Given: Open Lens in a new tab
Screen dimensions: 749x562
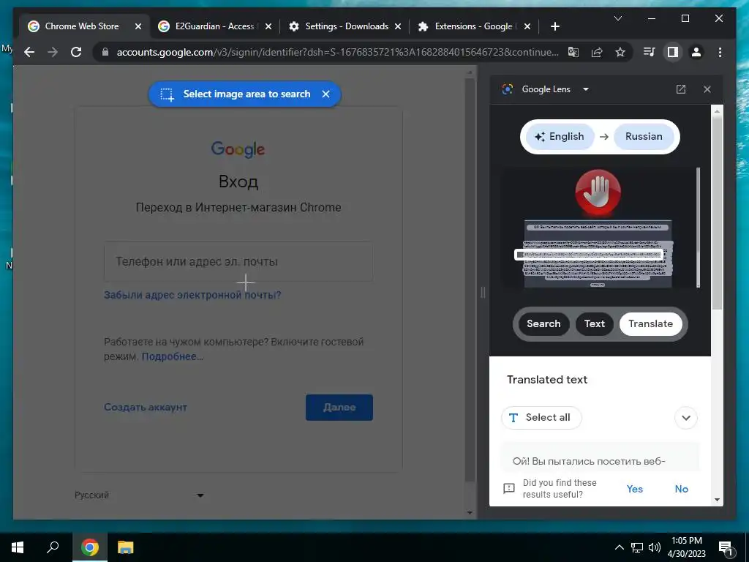Looking at the screenshot, I should tap(681, 89).
